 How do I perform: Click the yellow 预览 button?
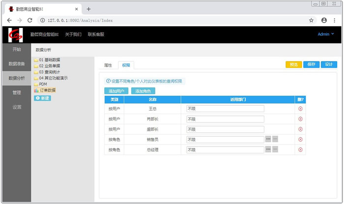[293, 64]
